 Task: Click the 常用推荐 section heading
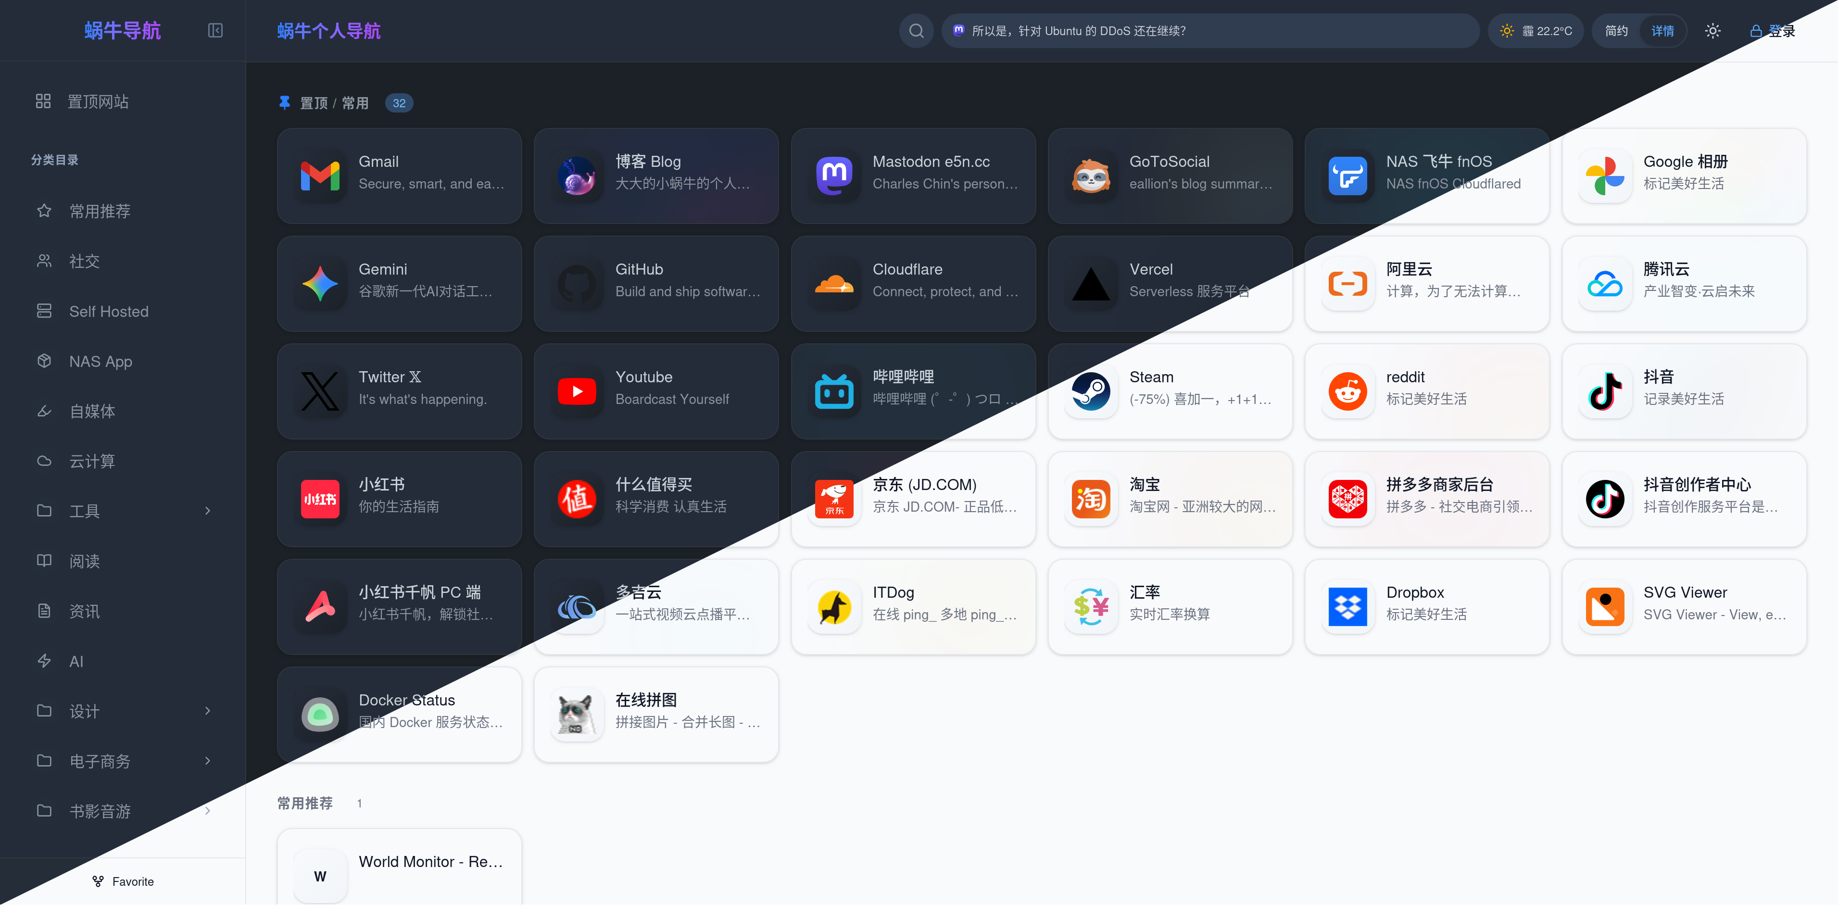[x=305, y=803]
